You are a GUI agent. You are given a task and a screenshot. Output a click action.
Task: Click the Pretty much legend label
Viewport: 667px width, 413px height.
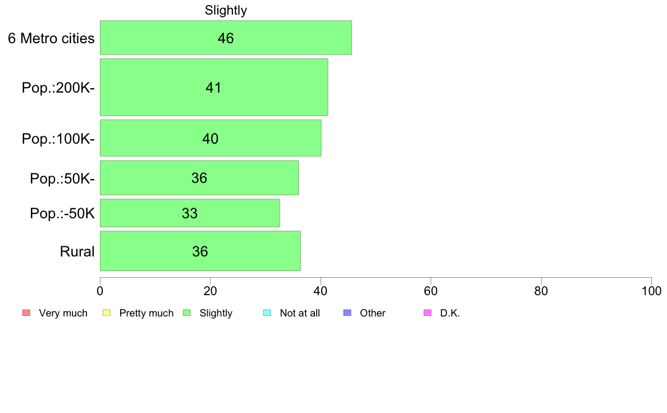tap(147, 313)
